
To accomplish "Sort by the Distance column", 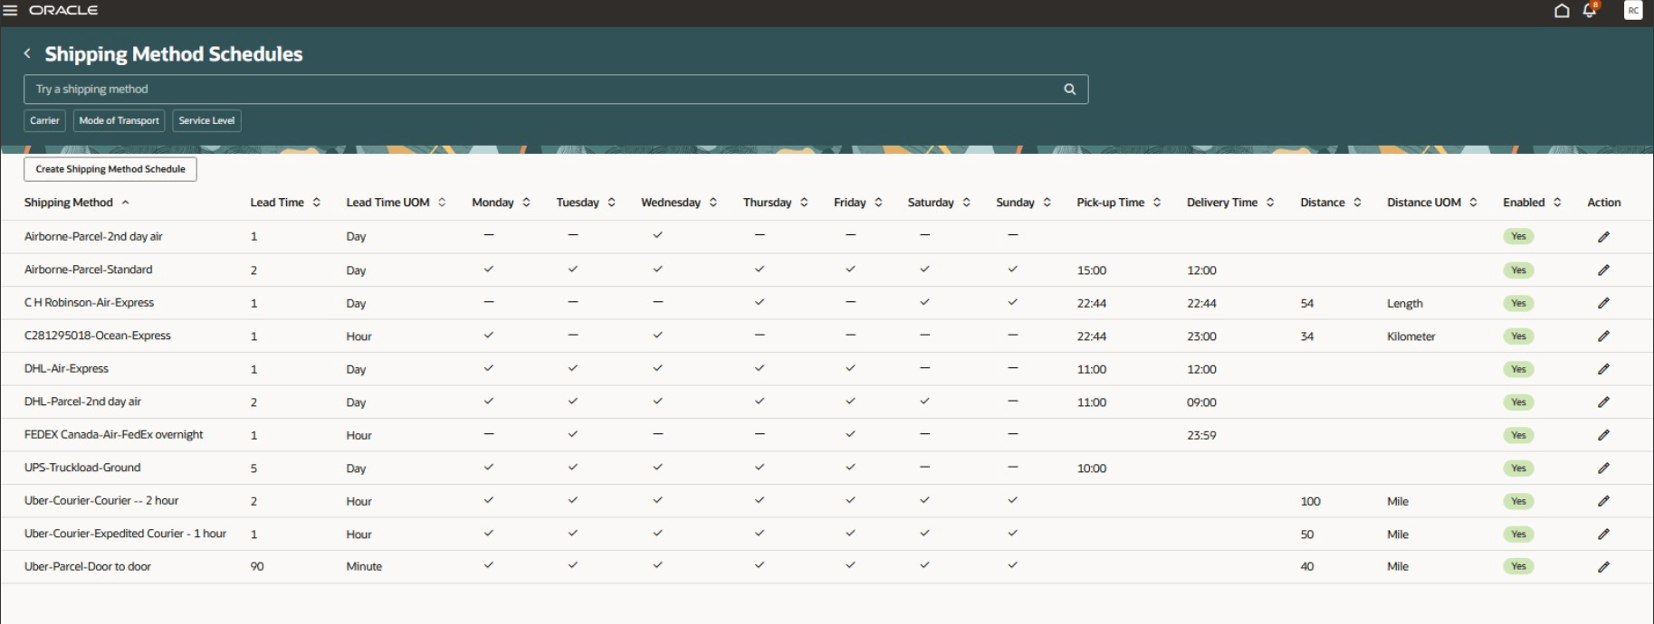I will point(1357,203).
